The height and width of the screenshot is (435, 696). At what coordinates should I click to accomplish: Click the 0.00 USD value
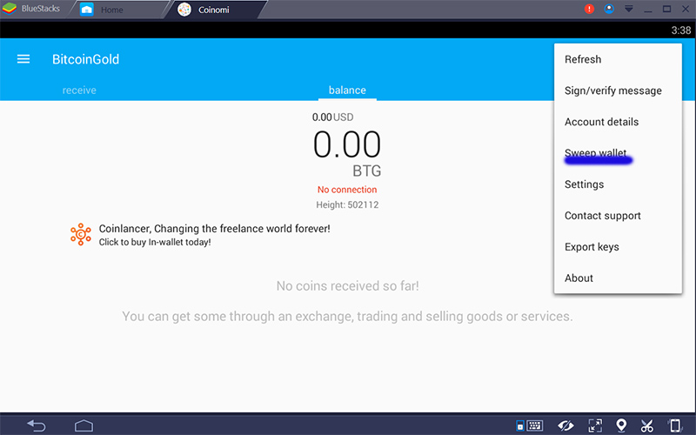[x=333, y=117]
